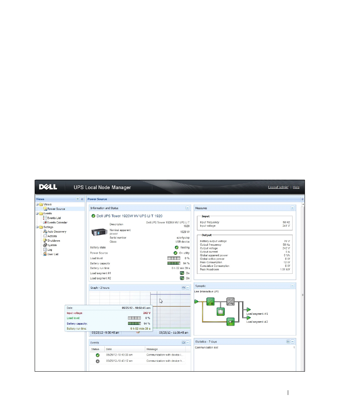Open the Events List item

tap(54, 218)
